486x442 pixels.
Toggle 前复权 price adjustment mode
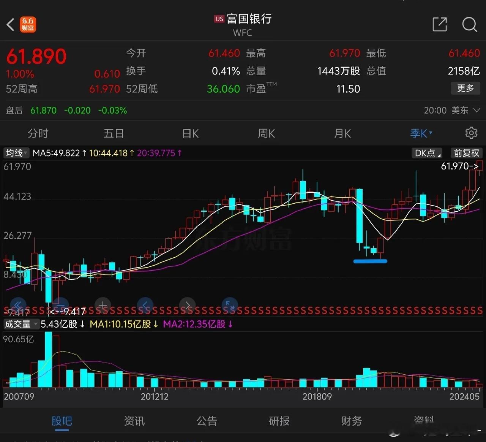pos(466,153)
